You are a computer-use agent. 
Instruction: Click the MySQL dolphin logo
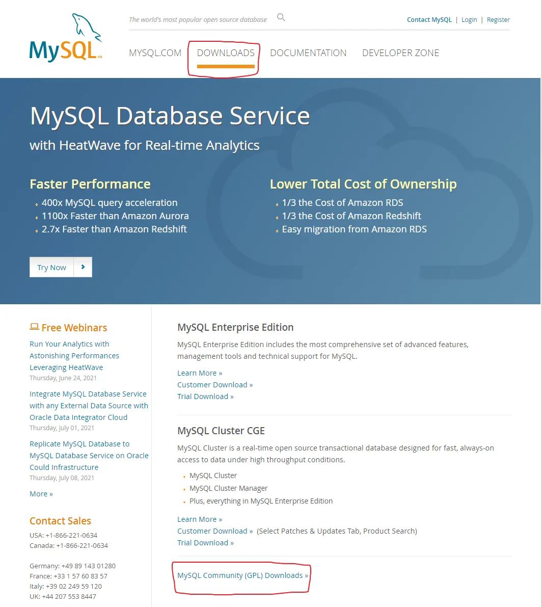tap(65, 37)
